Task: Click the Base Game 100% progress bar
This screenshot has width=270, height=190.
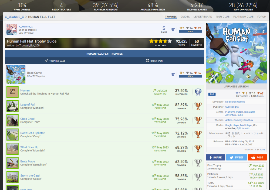Action: coord(190,76)
